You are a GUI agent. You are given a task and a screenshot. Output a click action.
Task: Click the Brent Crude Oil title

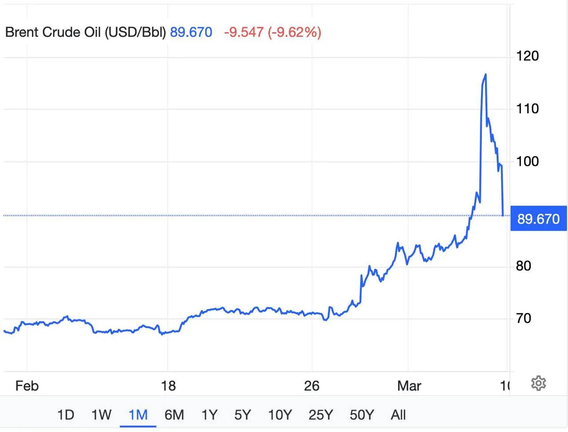point(85,32)
